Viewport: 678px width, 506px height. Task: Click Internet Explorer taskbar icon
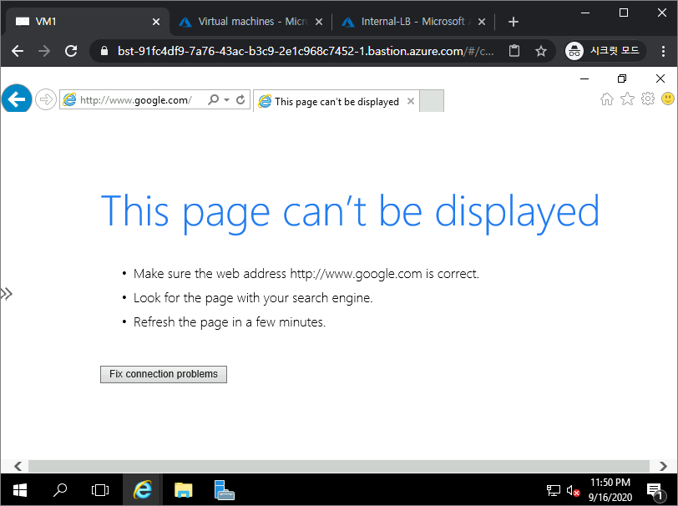143,490
